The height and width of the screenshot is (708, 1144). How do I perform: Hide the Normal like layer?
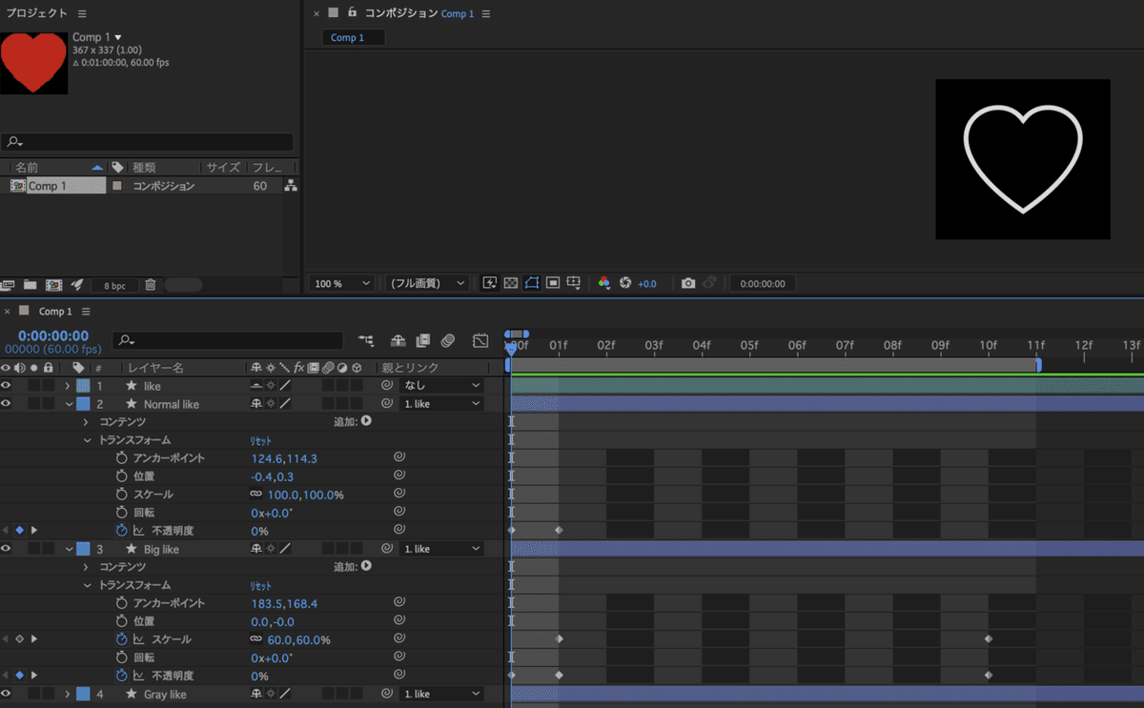[7, 404]
